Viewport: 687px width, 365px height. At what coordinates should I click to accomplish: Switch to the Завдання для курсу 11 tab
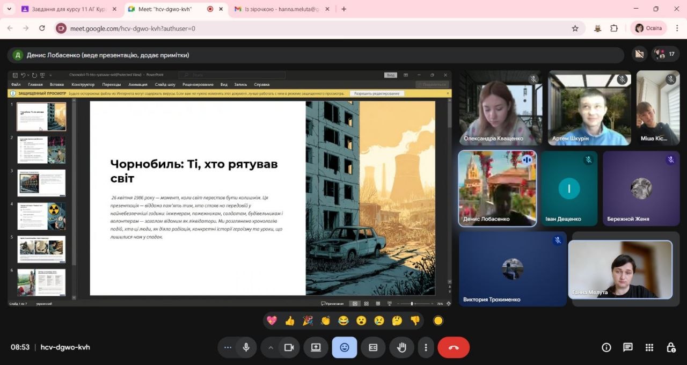pyautogui.click(x=68, y=9)
